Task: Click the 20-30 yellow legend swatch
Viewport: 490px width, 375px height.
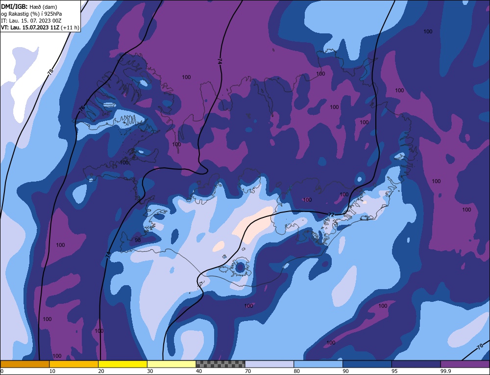Action: tap(122, 364)
